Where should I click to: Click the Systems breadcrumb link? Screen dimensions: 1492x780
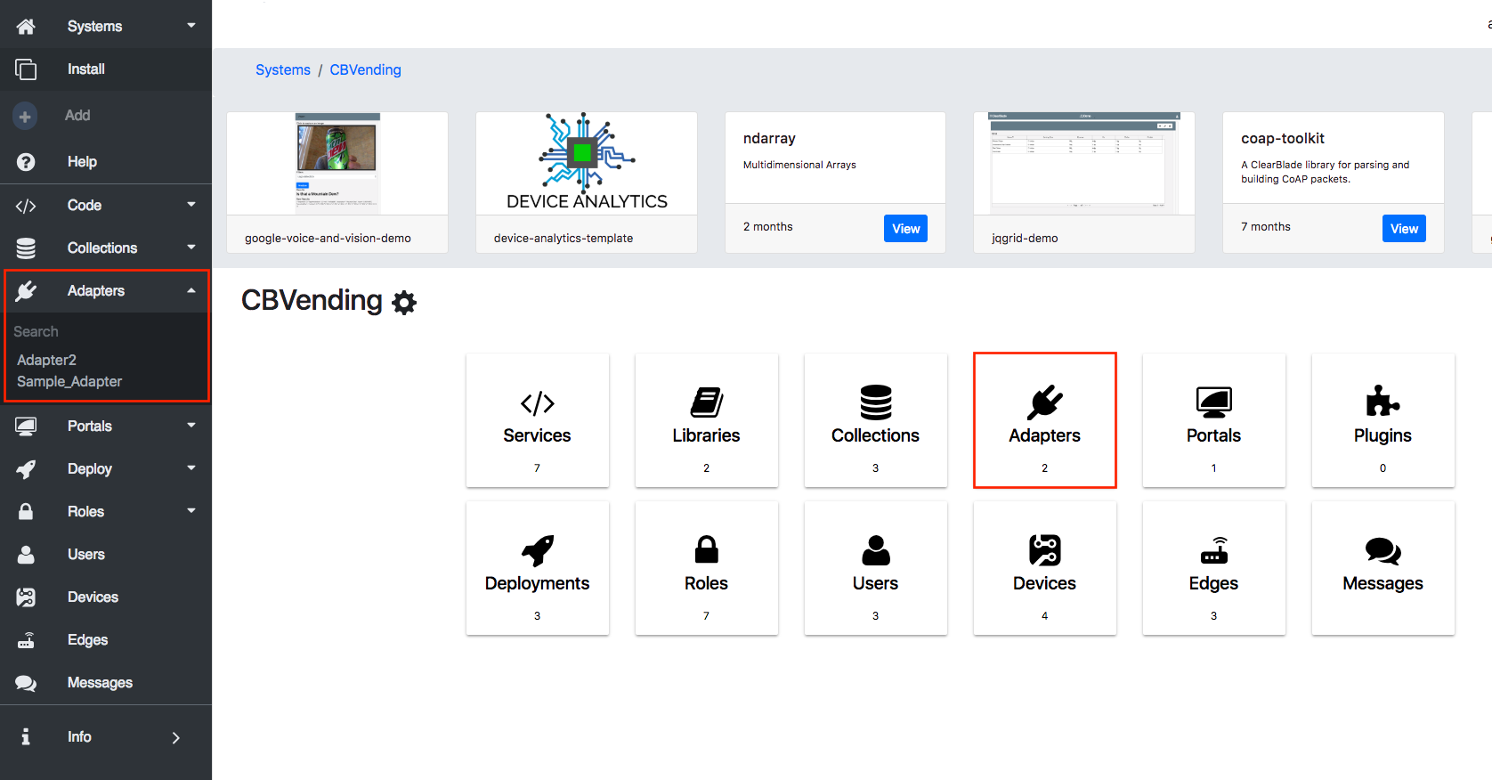coord(282,70)
